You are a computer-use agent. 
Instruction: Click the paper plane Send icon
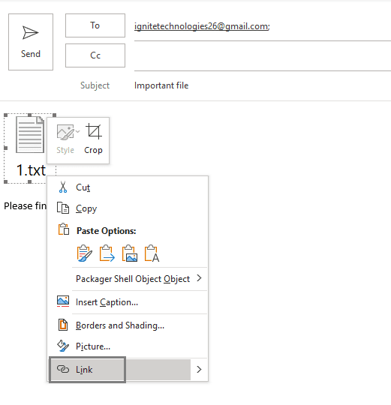point(31,32)
